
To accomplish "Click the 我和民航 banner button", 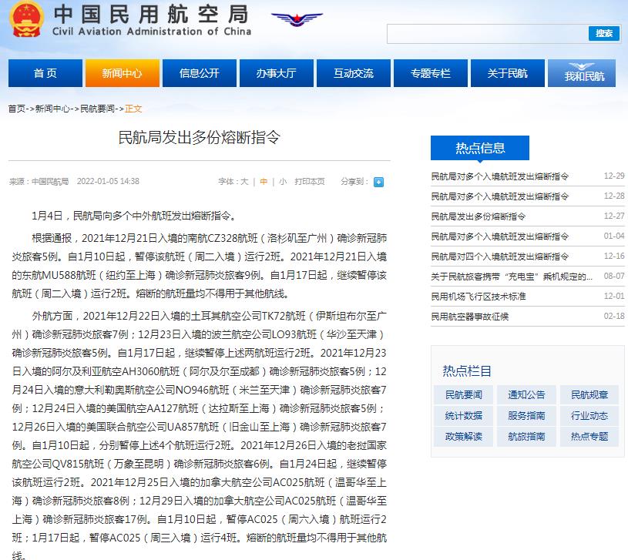I will tap(584, 73).
